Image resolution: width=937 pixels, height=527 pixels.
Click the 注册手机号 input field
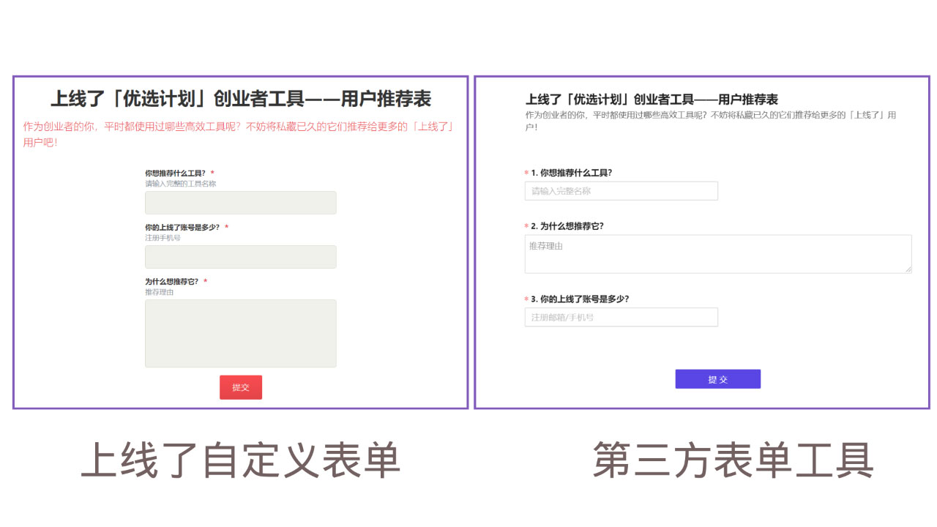tap(241, 256)
